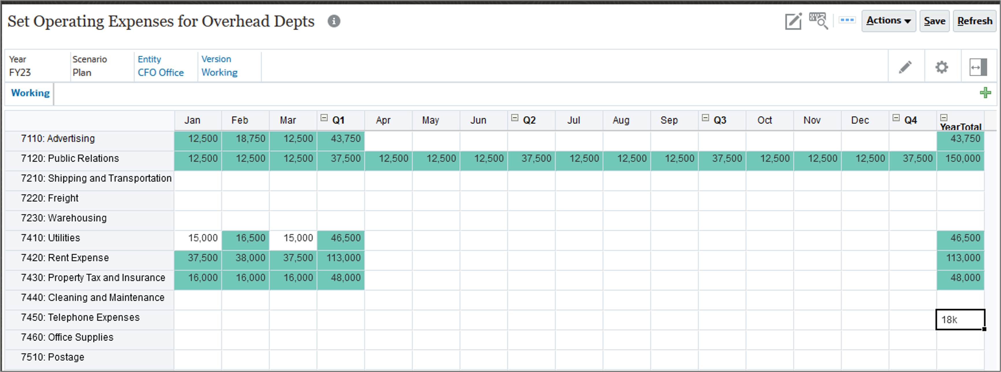Change Entity from CFO Office
Screen dimensions: 1001x372
[161, 72]
